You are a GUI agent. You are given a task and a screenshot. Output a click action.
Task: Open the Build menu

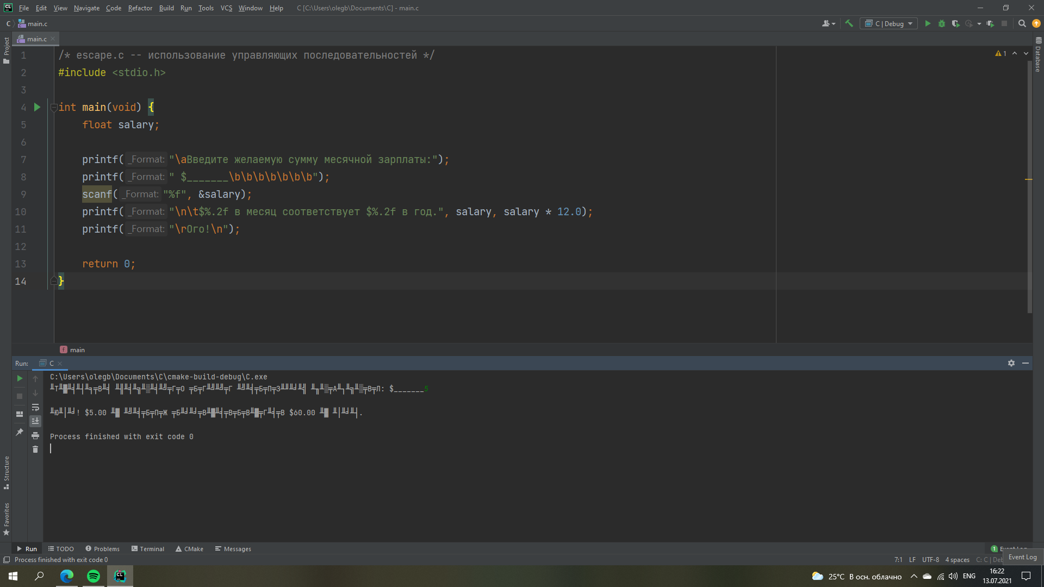tap(166, 8)
